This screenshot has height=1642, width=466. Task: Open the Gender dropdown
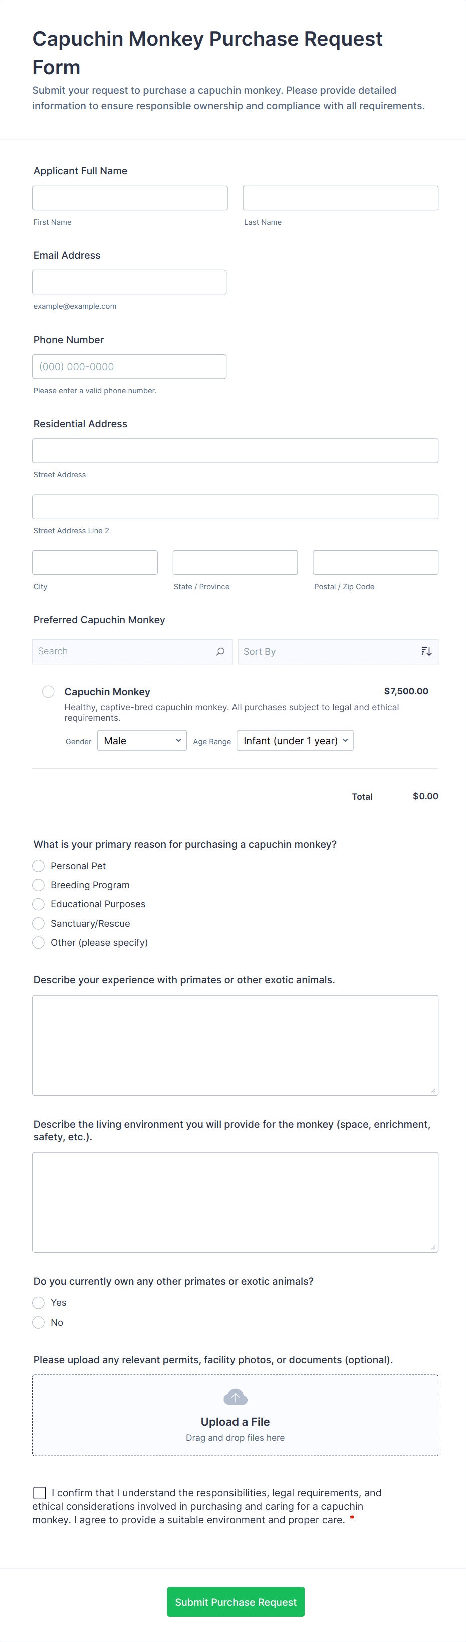(141, 741)
